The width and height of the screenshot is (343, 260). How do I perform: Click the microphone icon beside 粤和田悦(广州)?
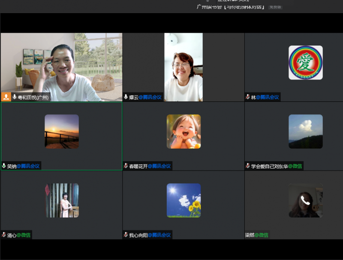[15, 97]
